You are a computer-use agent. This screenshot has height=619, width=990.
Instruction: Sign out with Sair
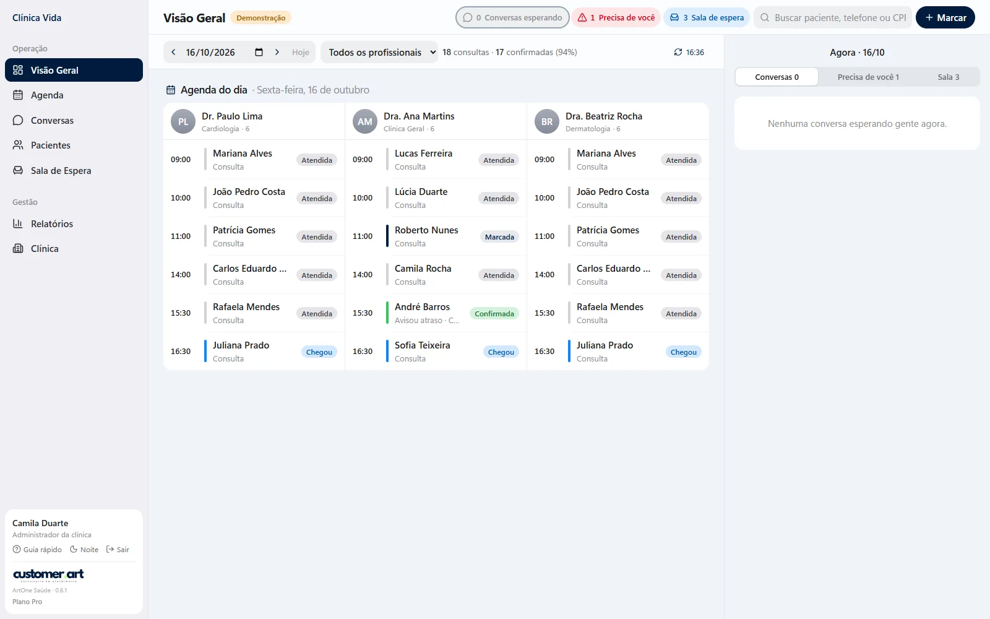pyautogui.click(x=118, y=549)
